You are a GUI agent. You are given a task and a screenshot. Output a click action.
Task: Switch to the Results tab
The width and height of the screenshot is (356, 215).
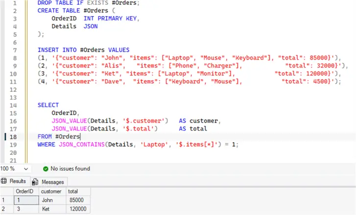[15, 181]
